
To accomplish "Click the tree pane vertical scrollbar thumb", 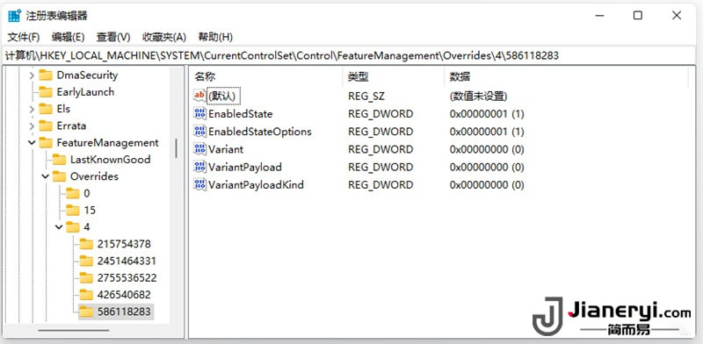I will [x=177, y=148].
